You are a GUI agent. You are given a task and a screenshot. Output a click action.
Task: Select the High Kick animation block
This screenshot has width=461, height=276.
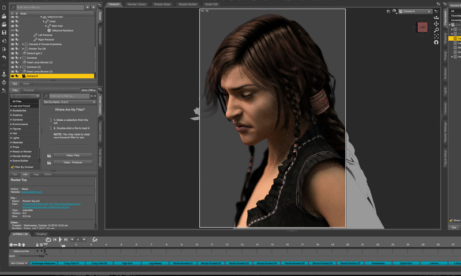[x=129, y=263]
